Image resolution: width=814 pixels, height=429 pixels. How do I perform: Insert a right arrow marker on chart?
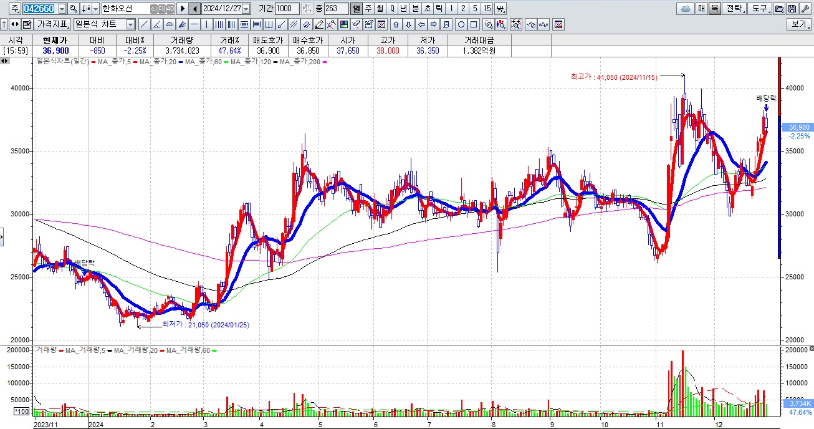(434, 24)
